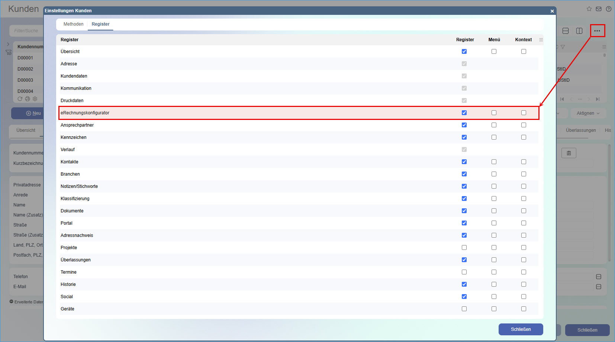Click the Notizen/Stichworte row label

[x=79, y=186]
